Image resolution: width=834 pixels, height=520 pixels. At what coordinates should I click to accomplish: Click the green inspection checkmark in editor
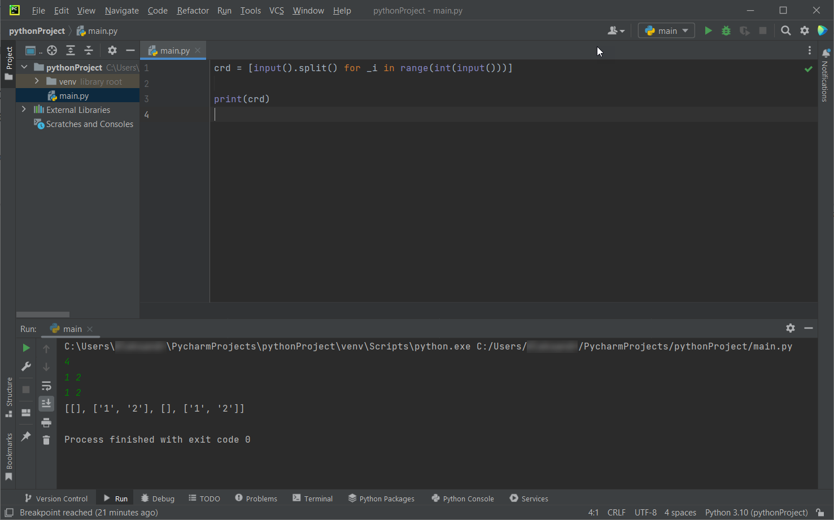(x=809, y=69)
